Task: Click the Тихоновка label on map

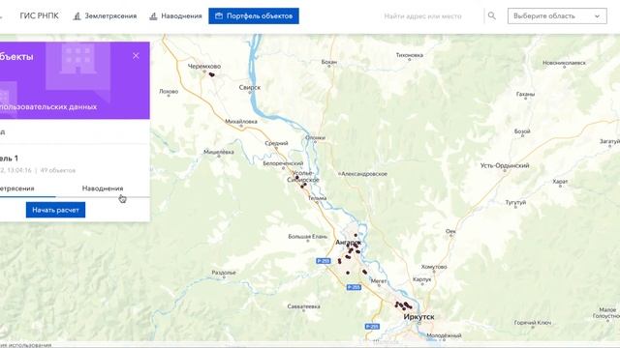Action: click(x=410, y=55)
